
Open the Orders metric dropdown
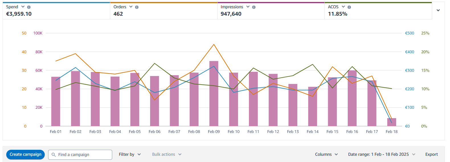click(131, 7)
